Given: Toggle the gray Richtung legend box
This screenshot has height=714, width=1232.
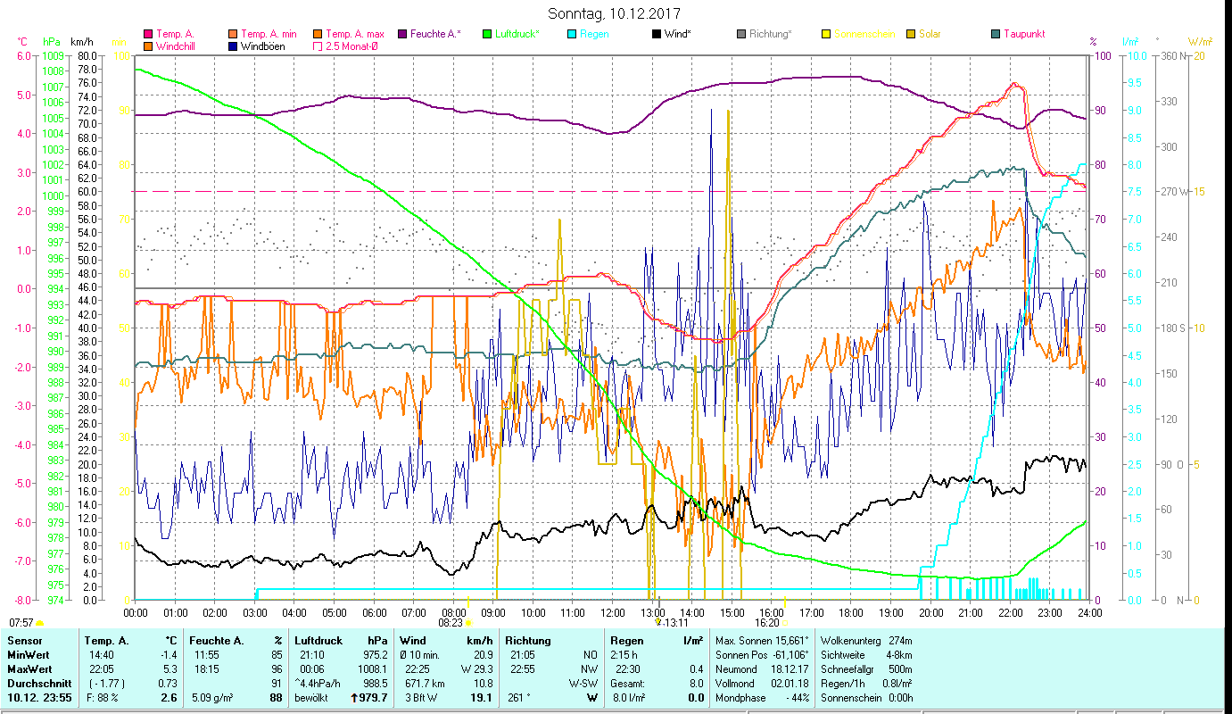Looking at the screenshot, I should tap(740, 34).
